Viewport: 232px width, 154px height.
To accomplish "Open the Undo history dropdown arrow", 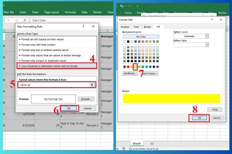I will pos(125,6).
